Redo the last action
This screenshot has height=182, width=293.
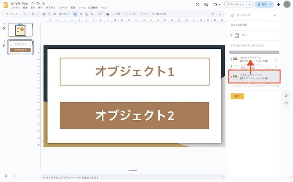[39, 14]
